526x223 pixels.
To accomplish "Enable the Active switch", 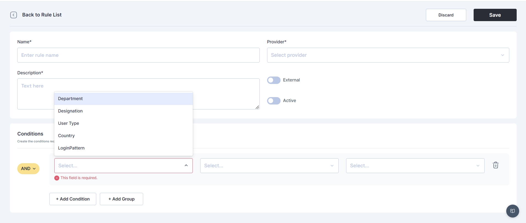I will click(274, 101).
